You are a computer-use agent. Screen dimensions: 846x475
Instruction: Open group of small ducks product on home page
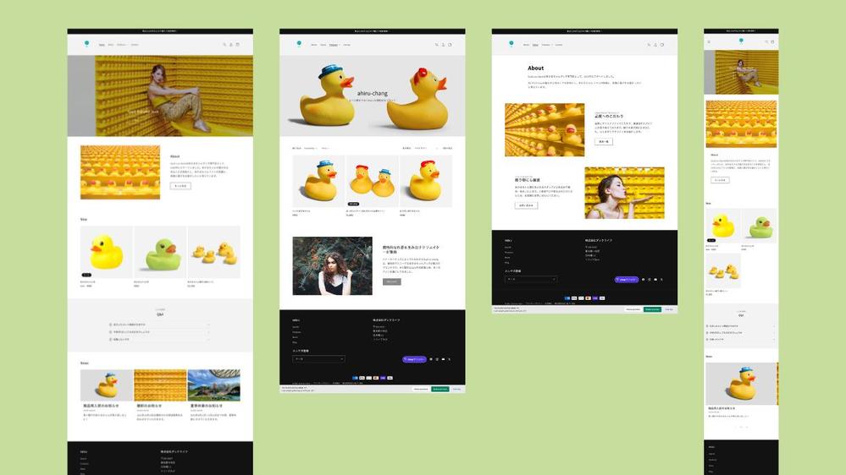(214, 252)
